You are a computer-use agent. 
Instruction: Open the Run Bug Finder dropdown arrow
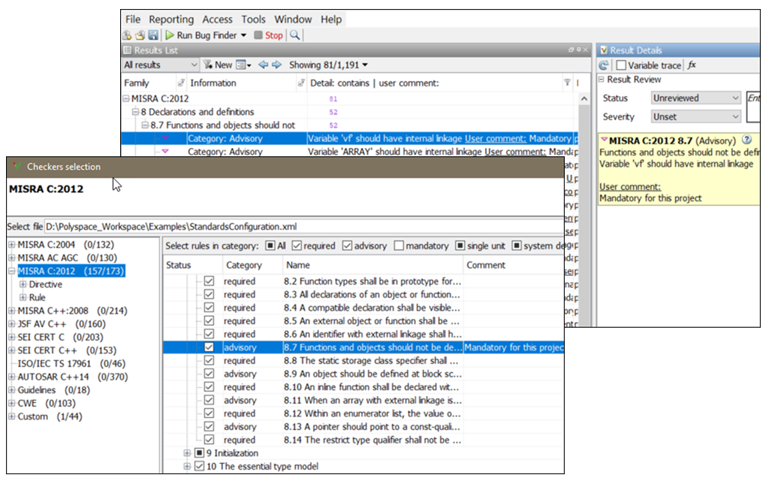[244, 35]
